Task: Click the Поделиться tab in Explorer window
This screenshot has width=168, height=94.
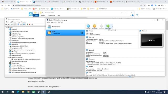Action: tap(51, 15)
